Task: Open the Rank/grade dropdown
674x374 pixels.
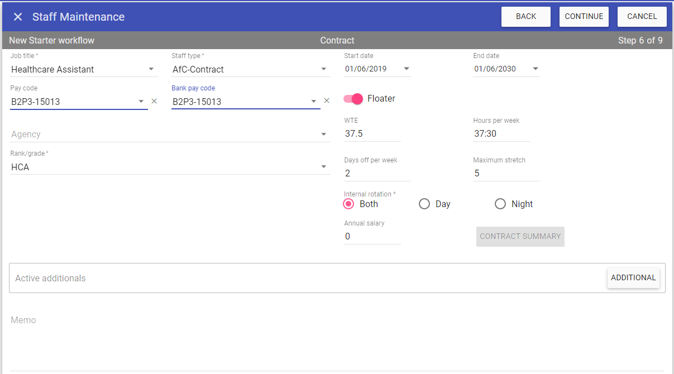Action: (x=324, y=167)
